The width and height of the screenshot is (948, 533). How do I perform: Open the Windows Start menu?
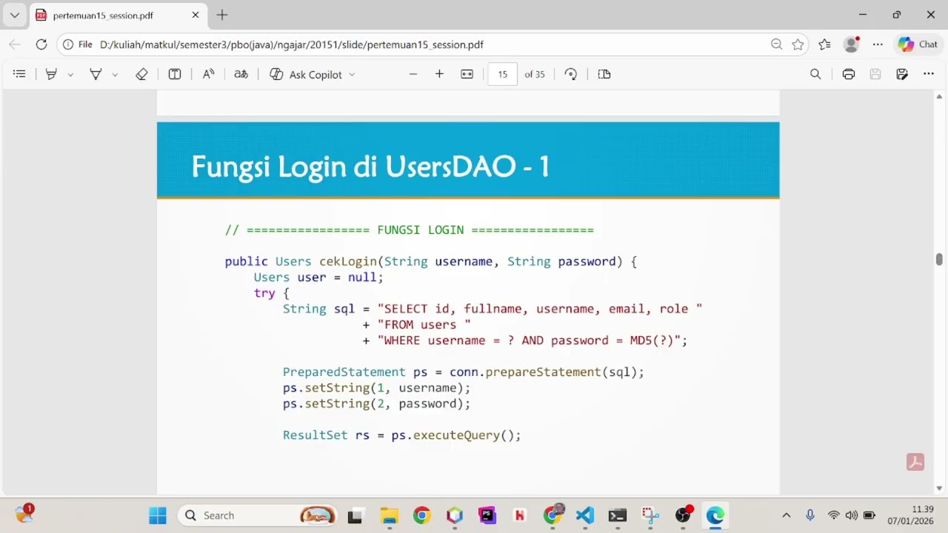pos(158,515)
